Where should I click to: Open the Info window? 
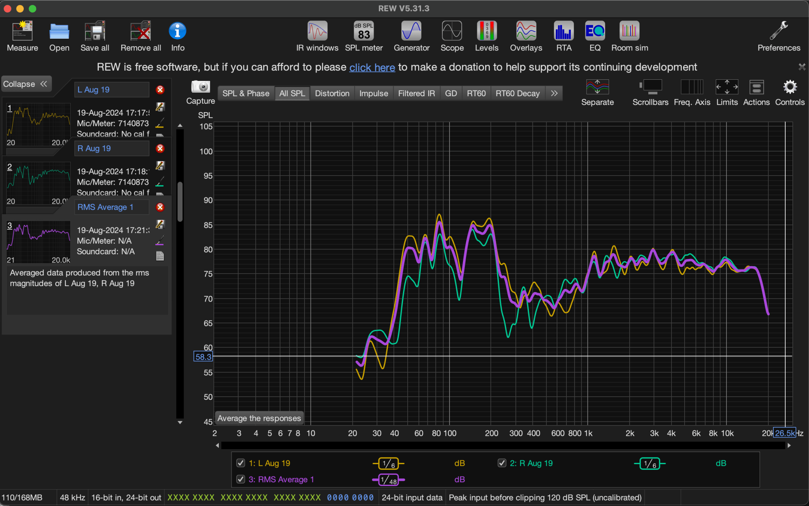178,36
